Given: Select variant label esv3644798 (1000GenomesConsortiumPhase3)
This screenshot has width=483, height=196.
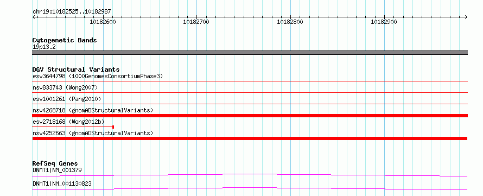Looking at the screenshot, I should (x=98, y=76).
